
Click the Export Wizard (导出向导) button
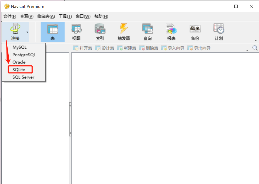coord(199,48)
